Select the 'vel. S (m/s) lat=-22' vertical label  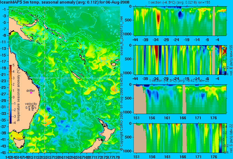pyautogui.click(x=231, y=138)
